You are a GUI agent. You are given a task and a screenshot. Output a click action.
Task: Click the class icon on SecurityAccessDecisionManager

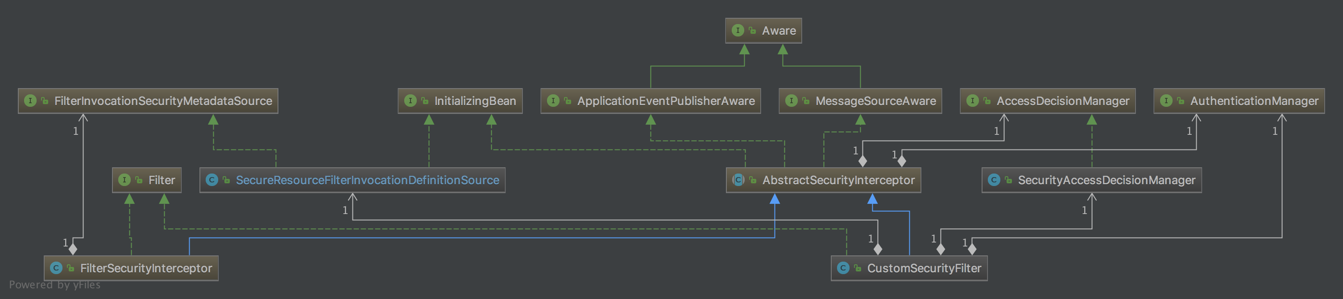tap(994, 180)
